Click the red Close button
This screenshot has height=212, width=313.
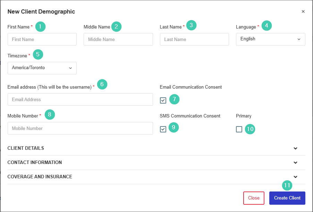254,198
